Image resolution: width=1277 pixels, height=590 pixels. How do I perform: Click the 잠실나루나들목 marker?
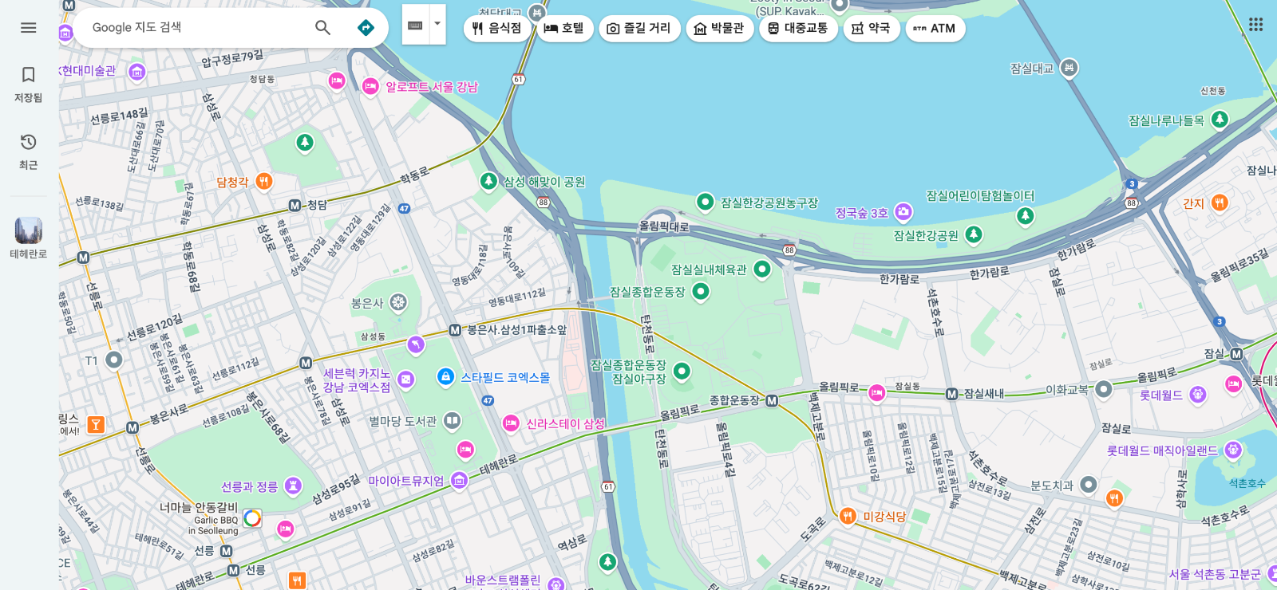tap(1220, 120)
